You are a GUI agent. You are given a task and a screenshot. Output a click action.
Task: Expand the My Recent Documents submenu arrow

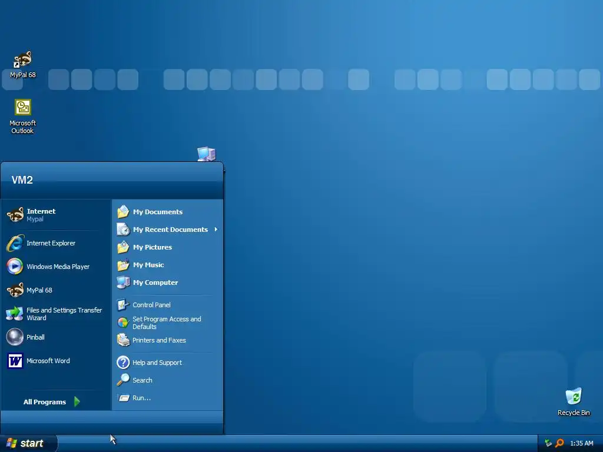[216, 230]
